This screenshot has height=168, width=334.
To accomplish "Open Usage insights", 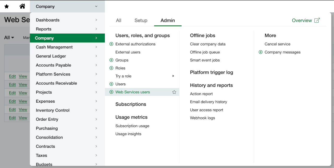I will [128, 134].
